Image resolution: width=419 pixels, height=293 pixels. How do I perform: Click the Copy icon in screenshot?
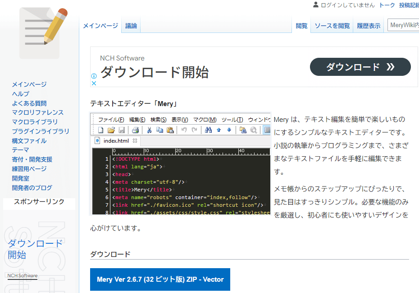(159, 130)
